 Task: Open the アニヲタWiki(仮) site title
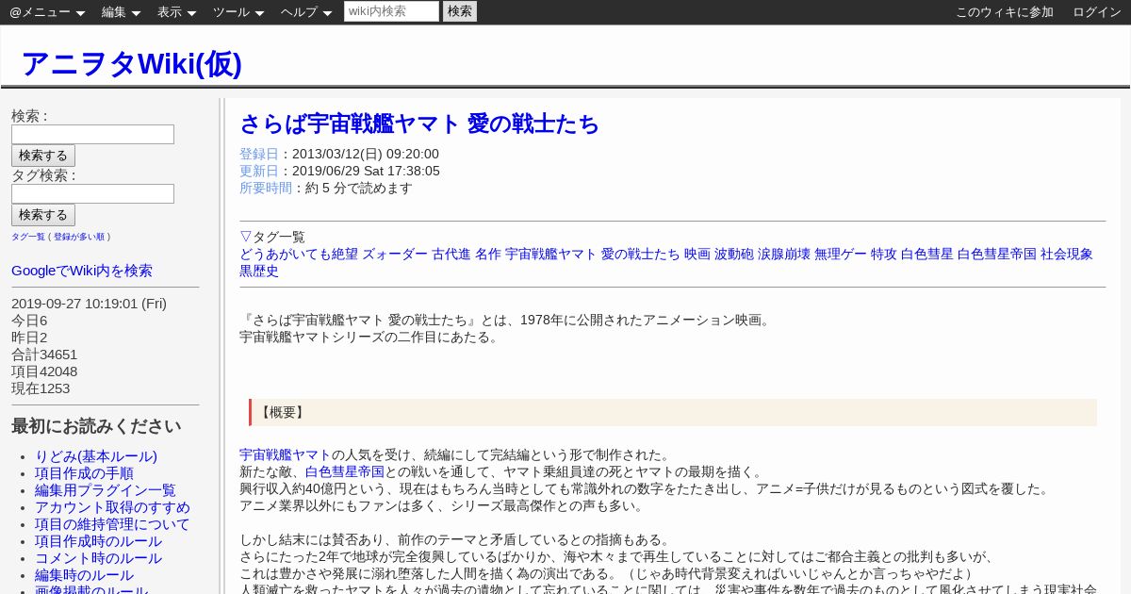131,63
